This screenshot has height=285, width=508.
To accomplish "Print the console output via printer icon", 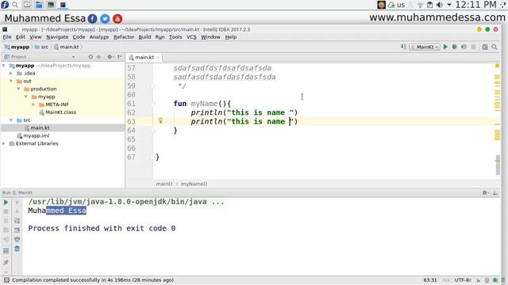I will coord(17,239).
